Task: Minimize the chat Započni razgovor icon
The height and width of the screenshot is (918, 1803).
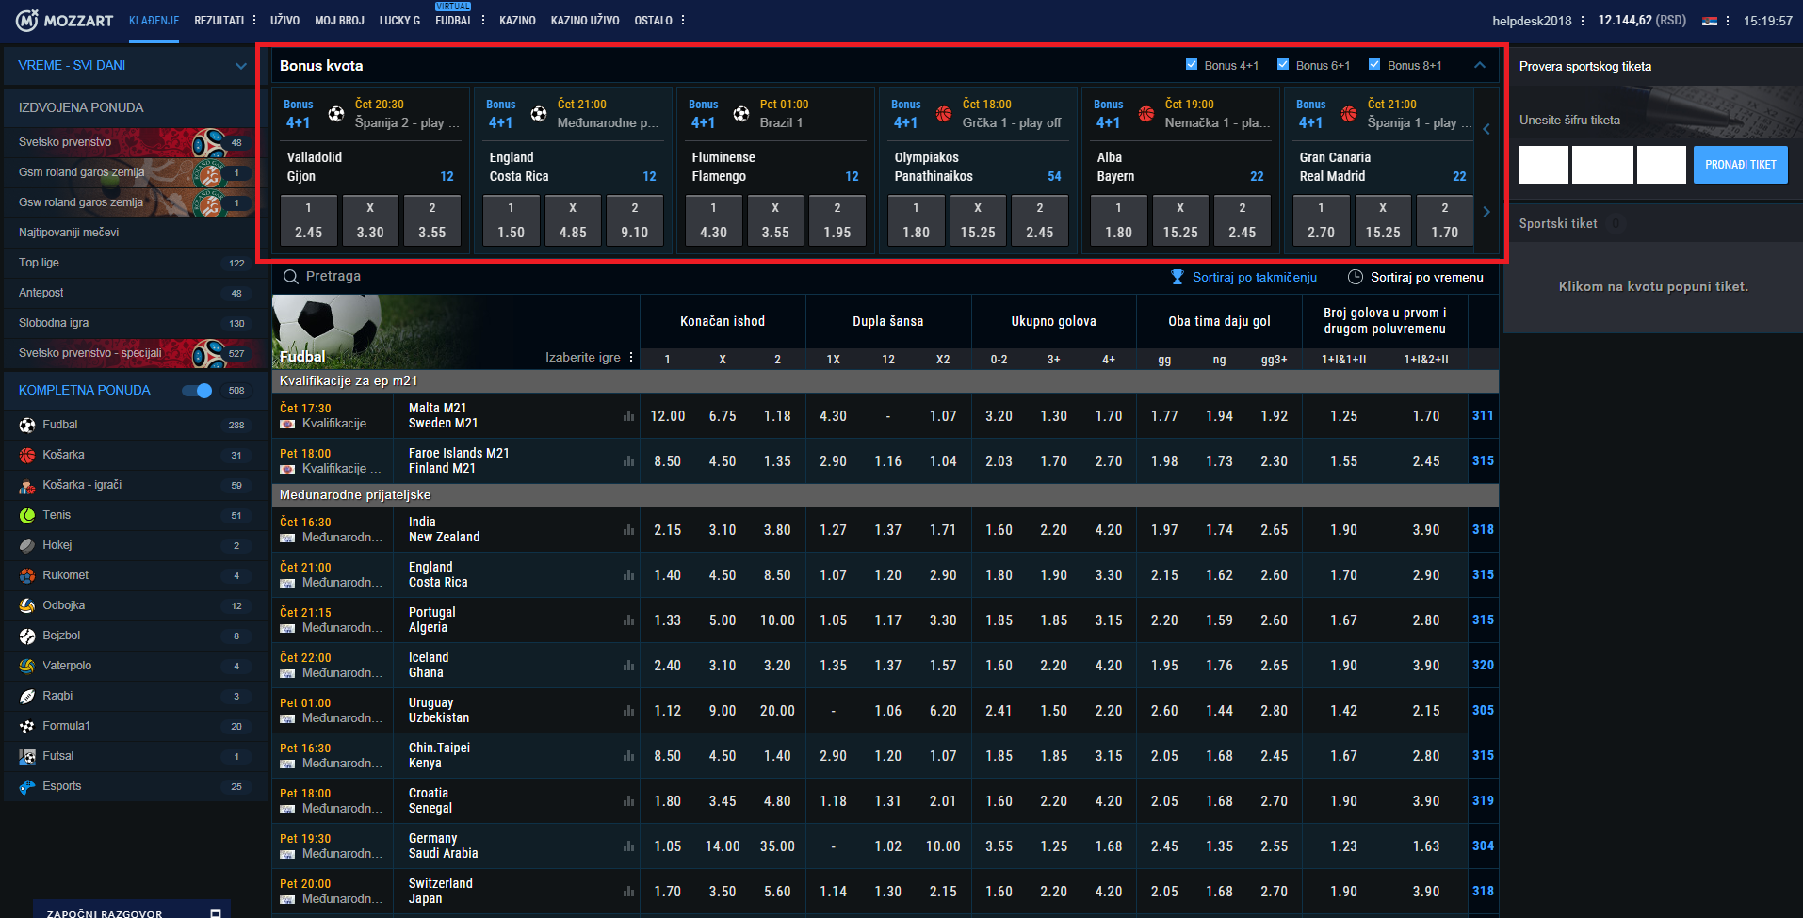Action: (216, 913)
